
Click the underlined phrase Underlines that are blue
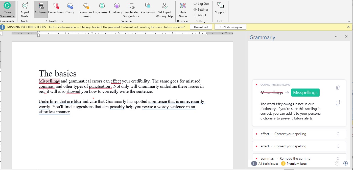click(x=60, y=102)
